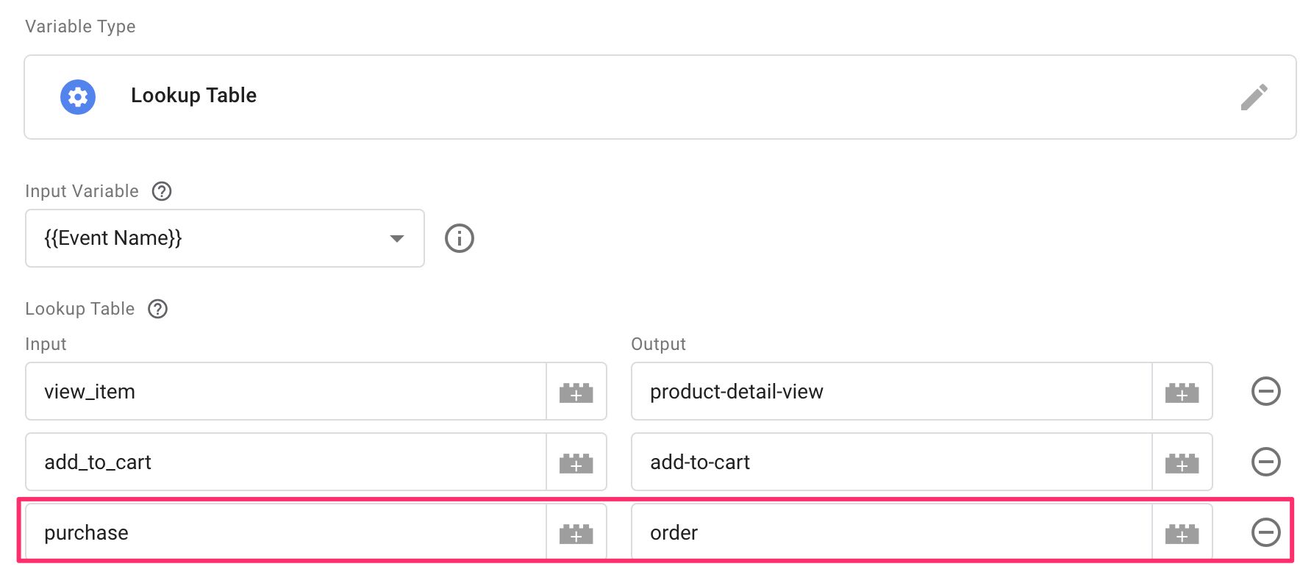The width and height of the screenshot is (1300, 572).
Task: Insert variable into purchase input field
Action: [576, 533]
